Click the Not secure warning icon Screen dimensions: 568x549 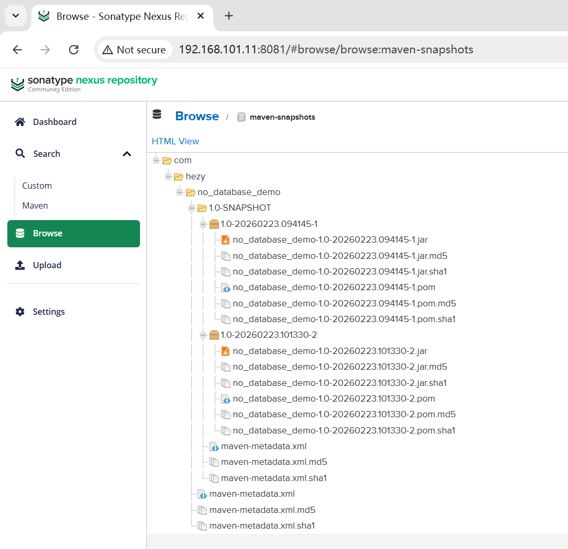(108, 50)
